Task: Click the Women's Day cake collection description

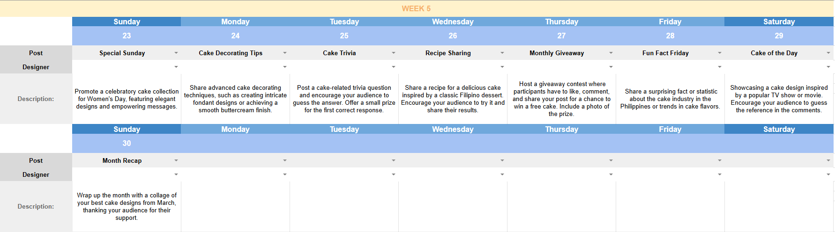Action: 127,99
